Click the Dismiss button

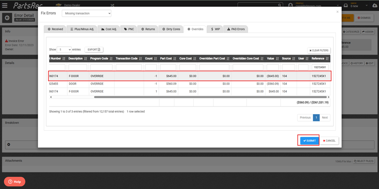(364, 18)
